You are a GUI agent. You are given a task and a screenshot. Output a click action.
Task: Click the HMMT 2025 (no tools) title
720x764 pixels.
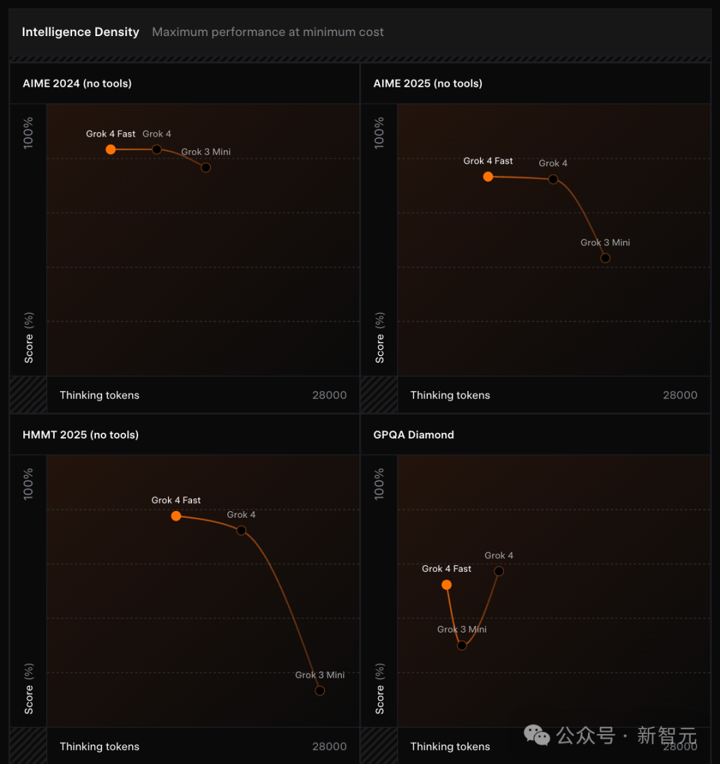(x=81, y=434)
